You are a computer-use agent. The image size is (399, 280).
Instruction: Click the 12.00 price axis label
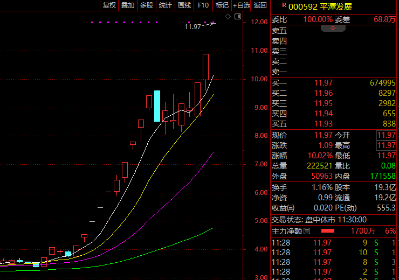pos(259,22)
